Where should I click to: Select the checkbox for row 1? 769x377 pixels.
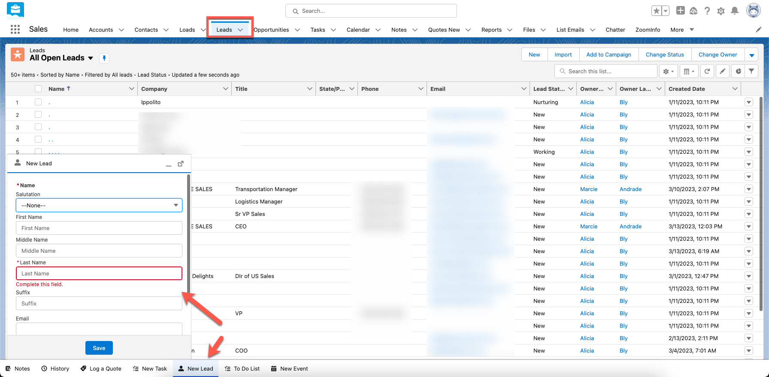pyautogui.click(x=38, y=102)
